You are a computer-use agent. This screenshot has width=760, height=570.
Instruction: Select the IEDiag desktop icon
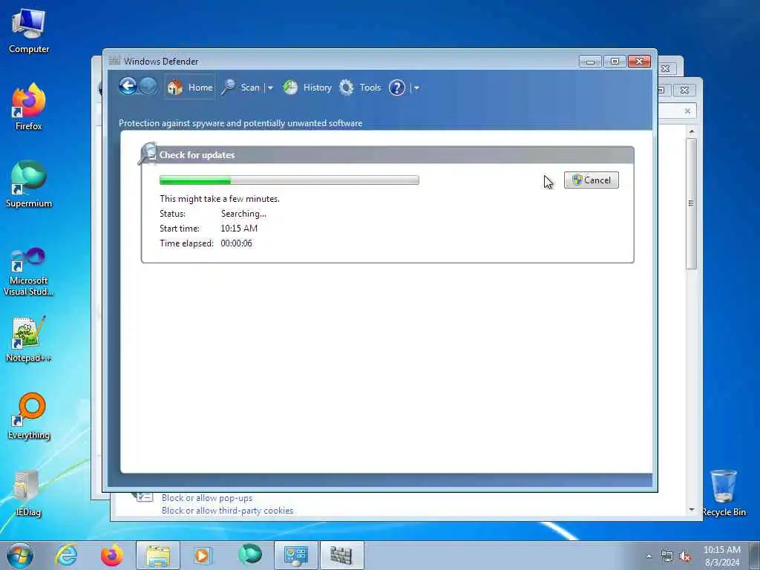(29, 494)
